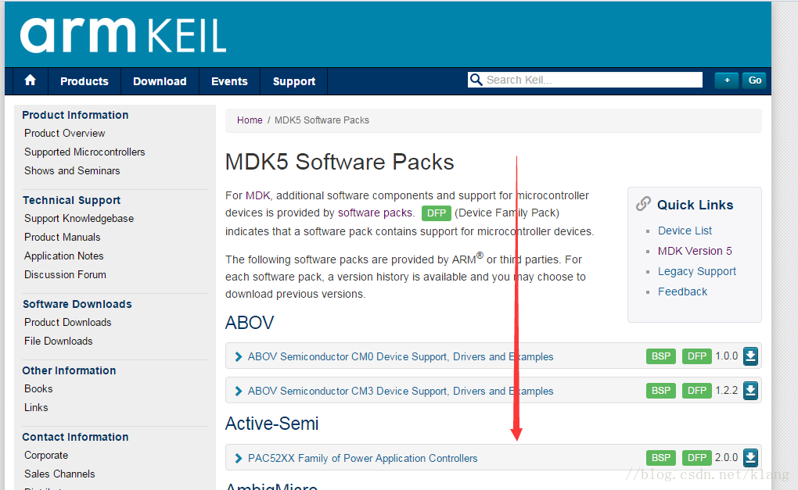This screenshot has height=490, width=798.
Task: Click PAC52XX Family pack title
Action: pos(362,459)
